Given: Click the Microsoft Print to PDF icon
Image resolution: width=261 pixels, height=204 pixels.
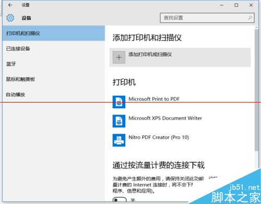Looking at the screenshot, I should (x=119, y=102).
